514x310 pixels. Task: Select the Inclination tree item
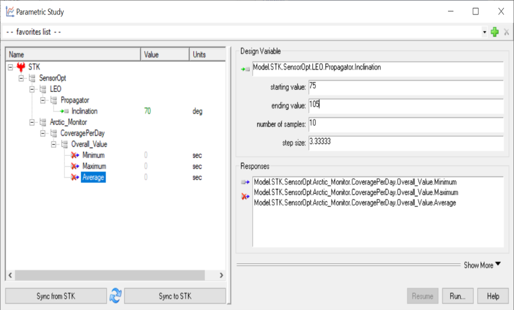point(85,112)
